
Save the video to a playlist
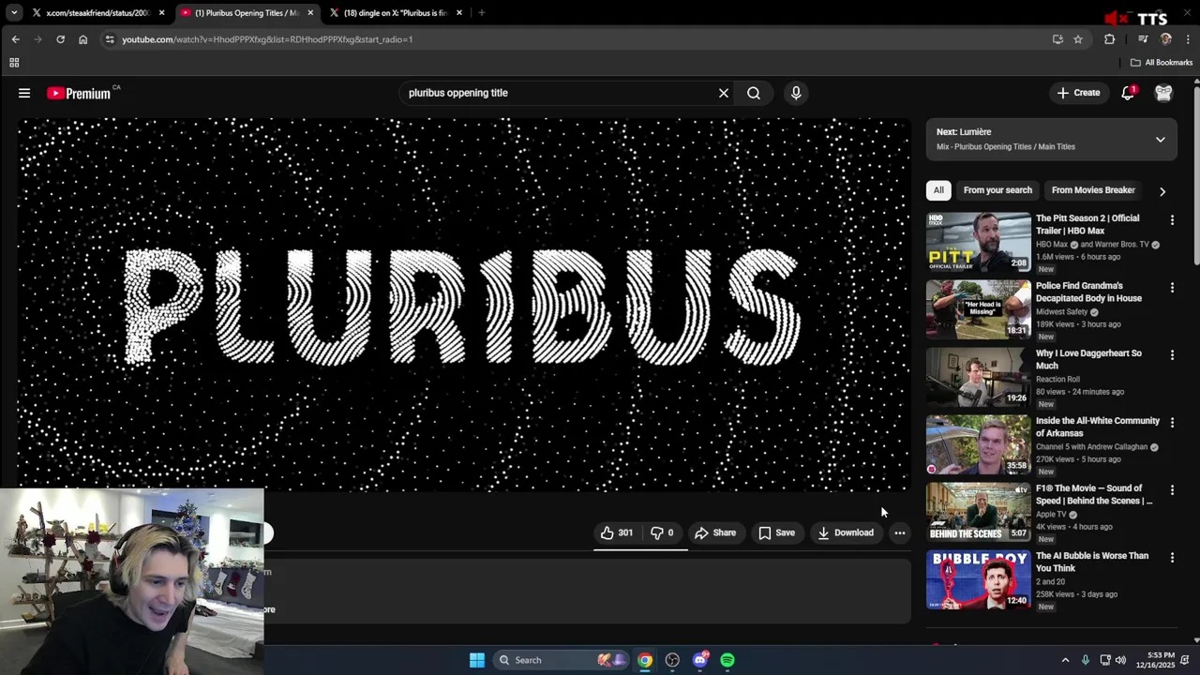click(x=777, y=532)
